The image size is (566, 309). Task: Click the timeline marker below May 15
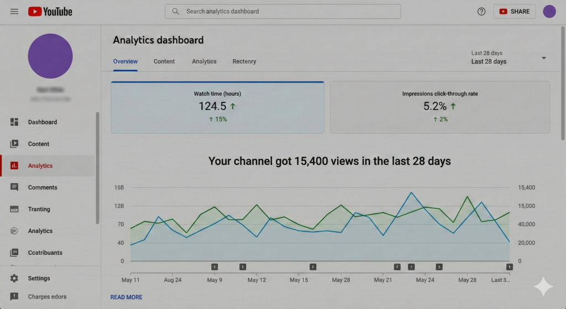click(x=313, y=267)
